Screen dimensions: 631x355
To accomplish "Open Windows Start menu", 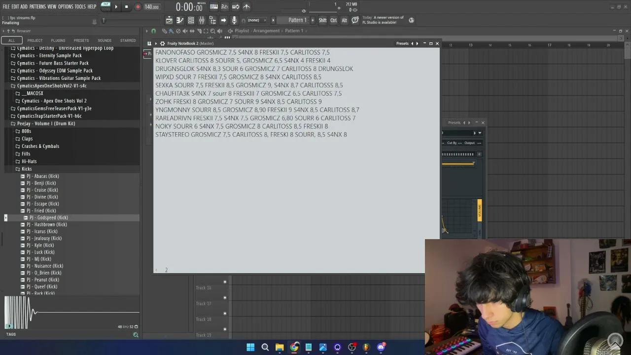I will (250, 347).
